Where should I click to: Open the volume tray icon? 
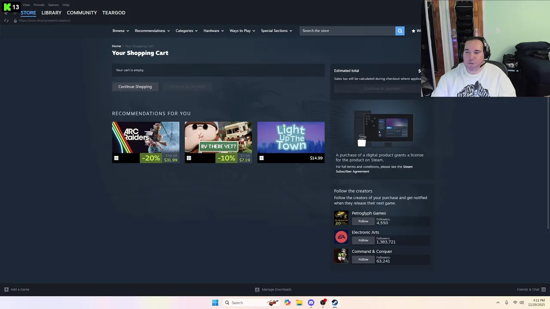pos(522,303)
